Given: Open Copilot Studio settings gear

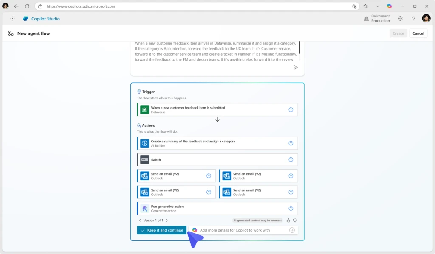Looking at the screenshot, I should click(400, 18).
